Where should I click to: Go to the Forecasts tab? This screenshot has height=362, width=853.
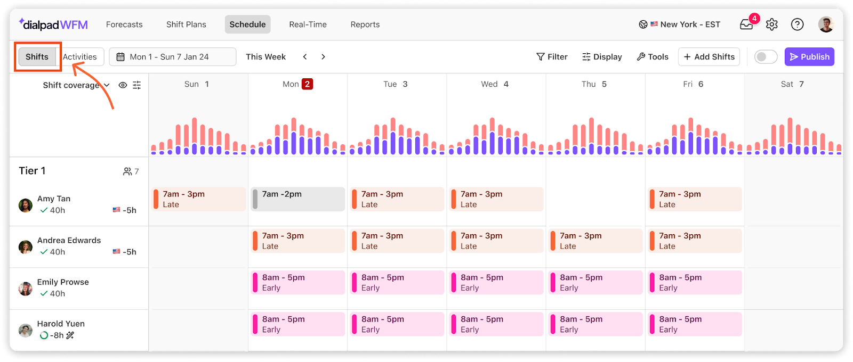point(124,24)
